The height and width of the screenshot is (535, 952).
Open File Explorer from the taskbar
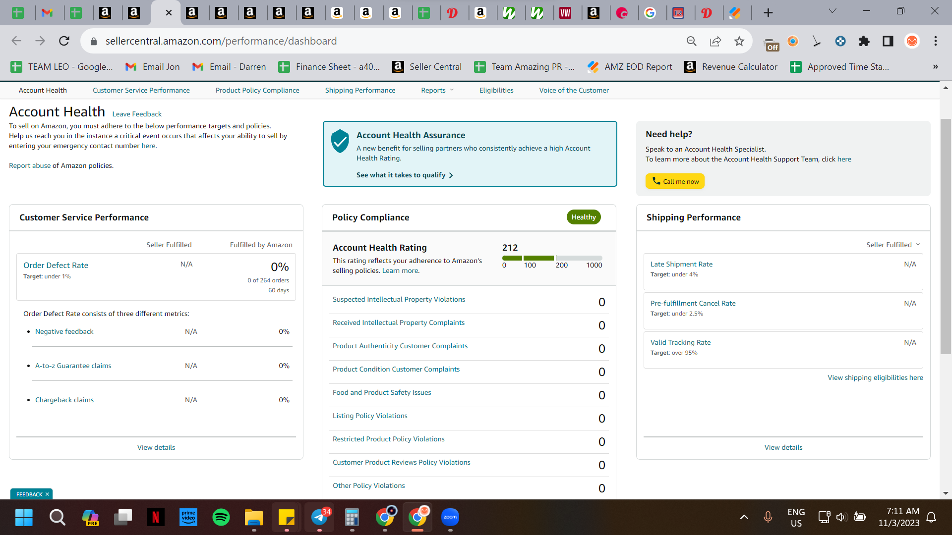point(254,517)
